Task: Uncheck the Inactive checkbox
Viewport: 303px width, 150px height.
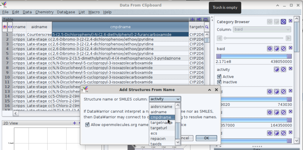Action: (219, 82)
